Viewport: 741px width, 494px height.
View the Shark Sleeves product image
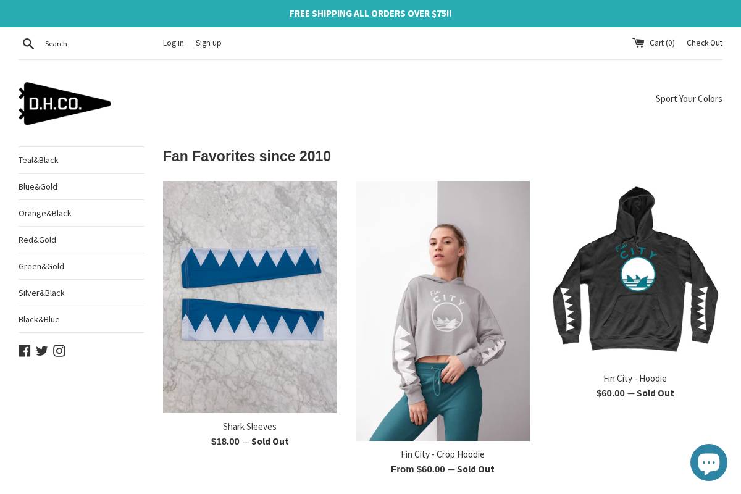click(x=250, y=296)
